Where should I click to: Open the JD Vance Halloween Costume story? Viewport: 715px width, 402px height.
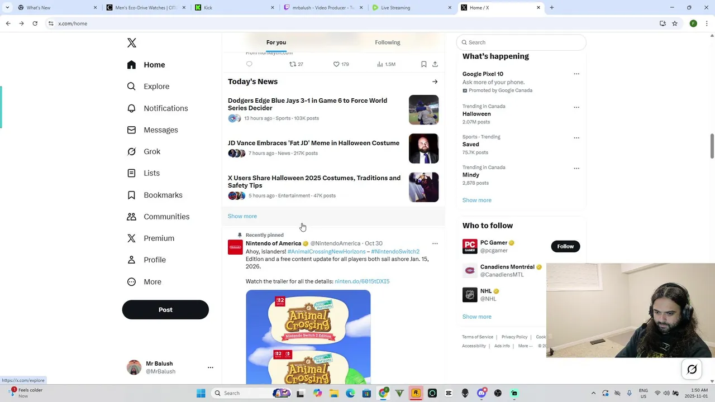313,143
